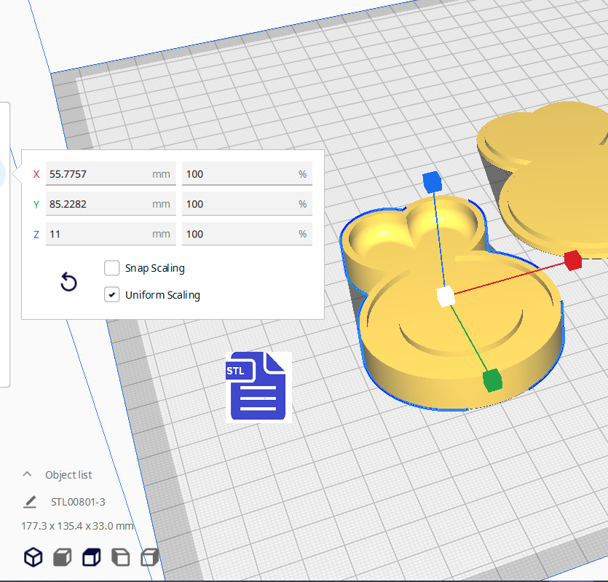This screenshot has width=608, height=582.
Task: Select the top view cube icon
Action: click(x=91, y=558)
